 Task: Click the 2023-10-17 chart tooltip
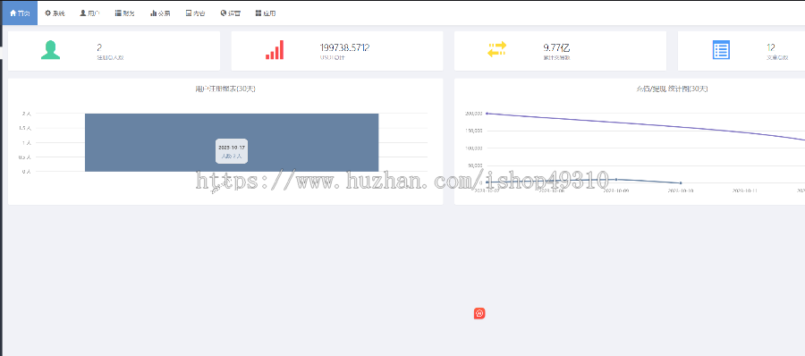(232, 151)
